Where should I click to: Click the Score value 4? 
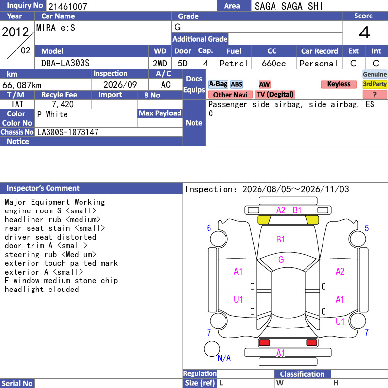click(x=365, y=32)
